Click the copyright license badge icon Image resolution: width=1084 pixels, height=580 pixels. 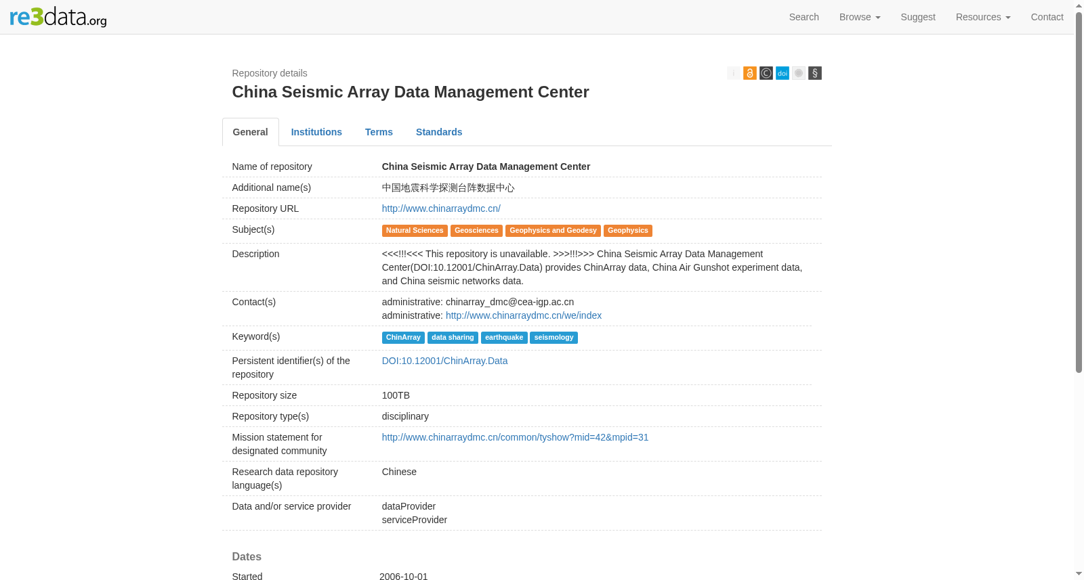coord(766,73)
